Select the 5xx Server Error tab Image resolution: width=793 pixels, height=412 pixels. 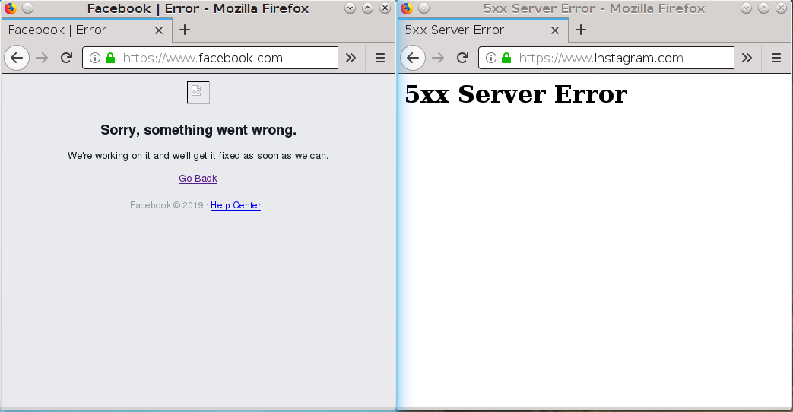pyautogui.click(x=483, y=30)
